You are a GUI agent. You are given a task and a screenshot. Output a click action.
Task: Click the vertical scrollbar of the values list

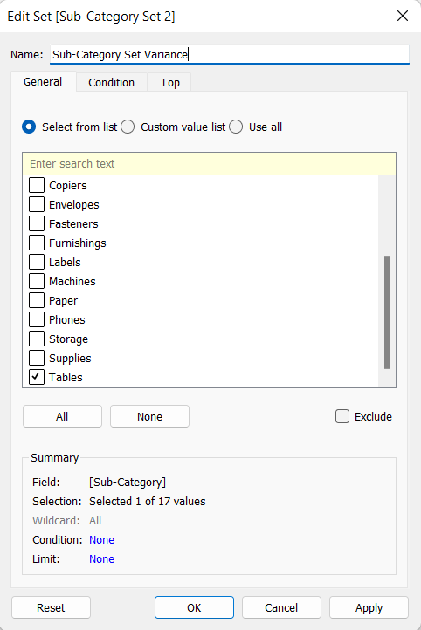click(387, 312)
